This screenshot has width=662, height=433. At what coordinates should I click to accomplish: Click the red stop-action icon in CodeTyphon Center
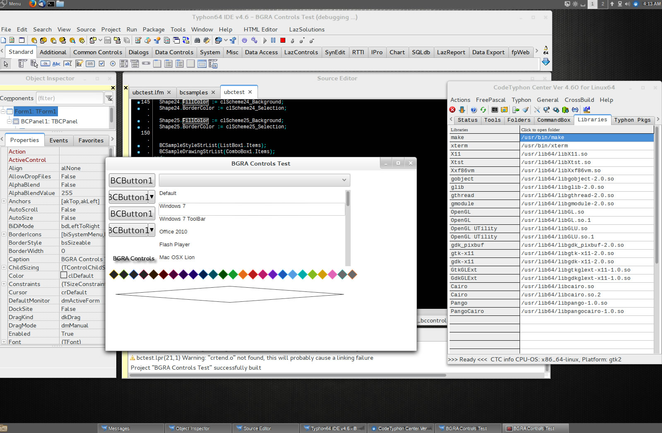click(x=453, y=109)
